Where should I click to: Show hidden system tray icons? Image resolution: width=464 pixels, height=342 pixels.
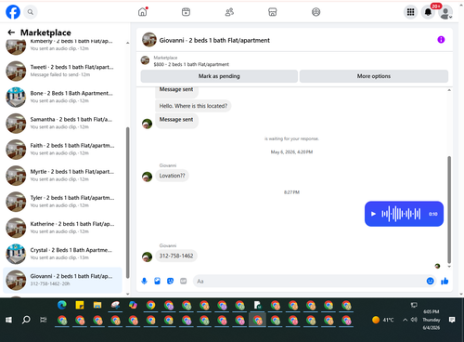(x=405, y=320)
